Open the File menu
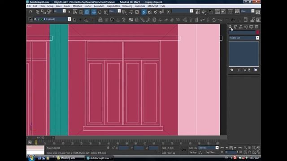Image resolution: width=287 pixels, height=161 pixels. pyautogui.click(x=29, y=6)
